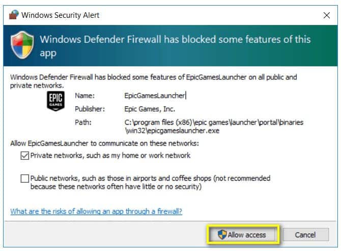Screen dimensions: 341x251
Task: Click the Epic Games logo icon
Action: pos(55,101)
